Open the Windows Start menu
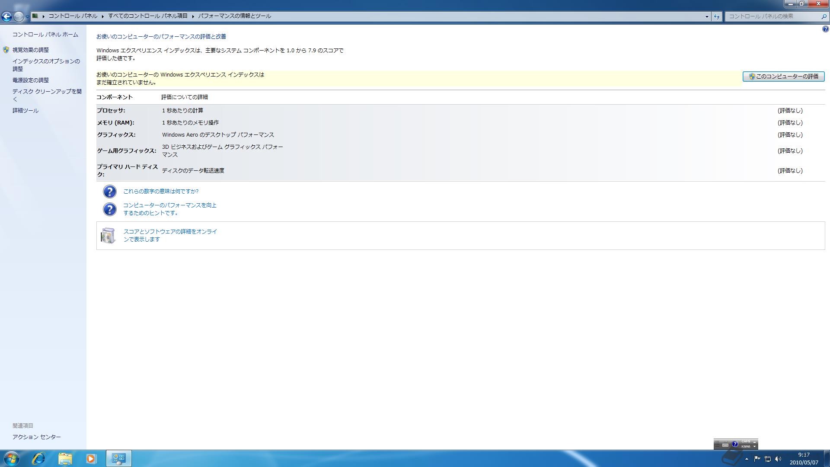Image resolution: width=830 pixels, height=467 pixels. (12, 458)
